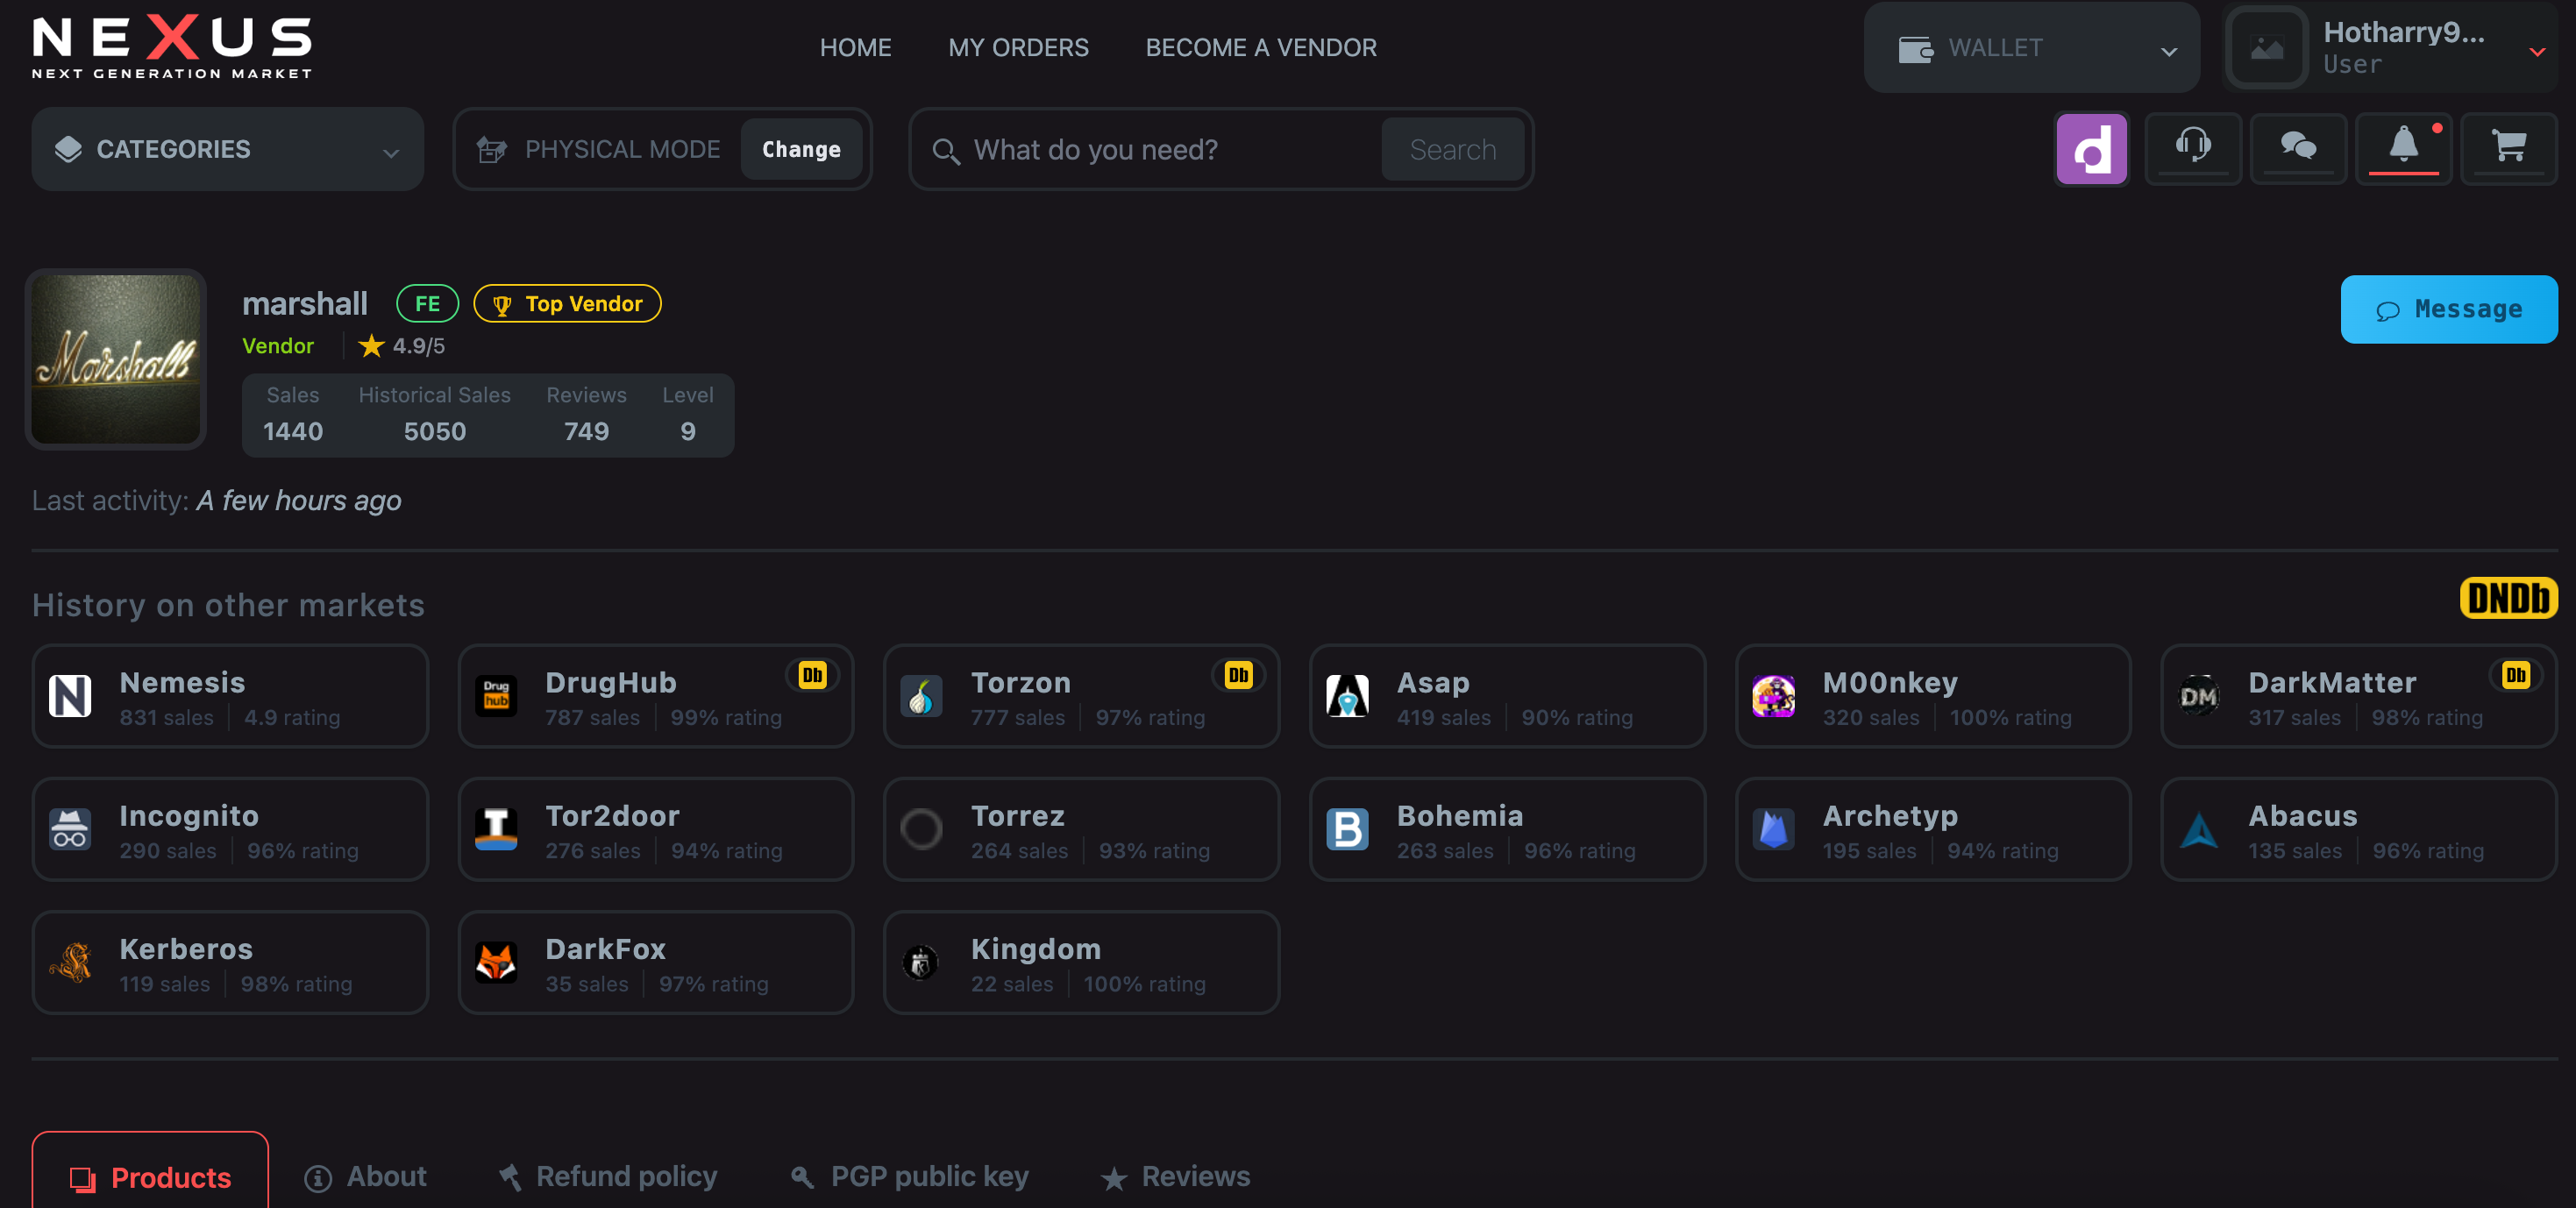The image size is (2576, 1208).
Task: Open support headset icon
Action: click(x=2193, y=149)
